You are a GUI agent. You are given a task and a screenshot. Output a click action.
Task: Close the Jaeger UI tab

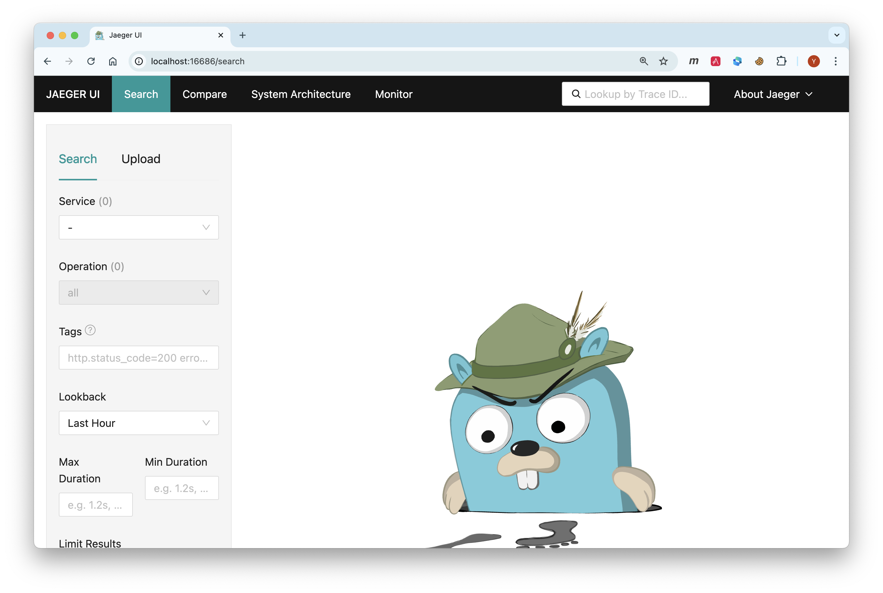tap(221, 35)
